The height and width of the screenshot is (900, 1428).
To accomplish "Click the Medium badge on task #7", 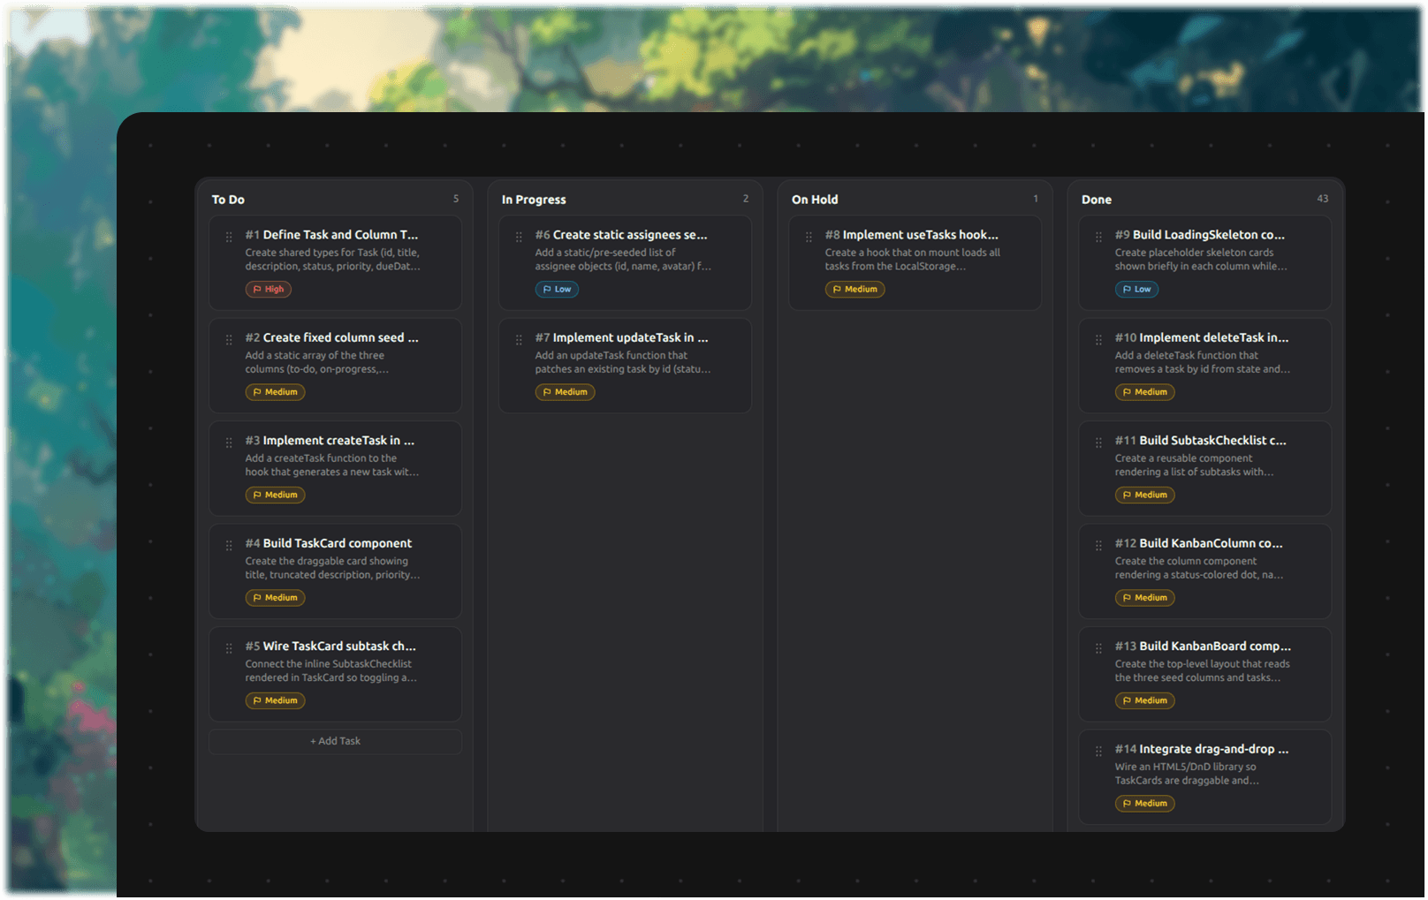I will tap(565, 391).
